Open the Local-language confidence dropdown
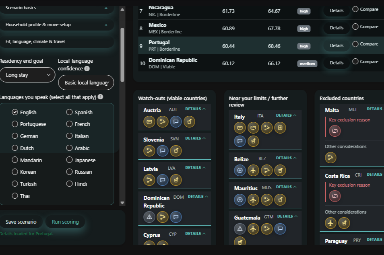 pyautogui.click(x=86, y=82)
